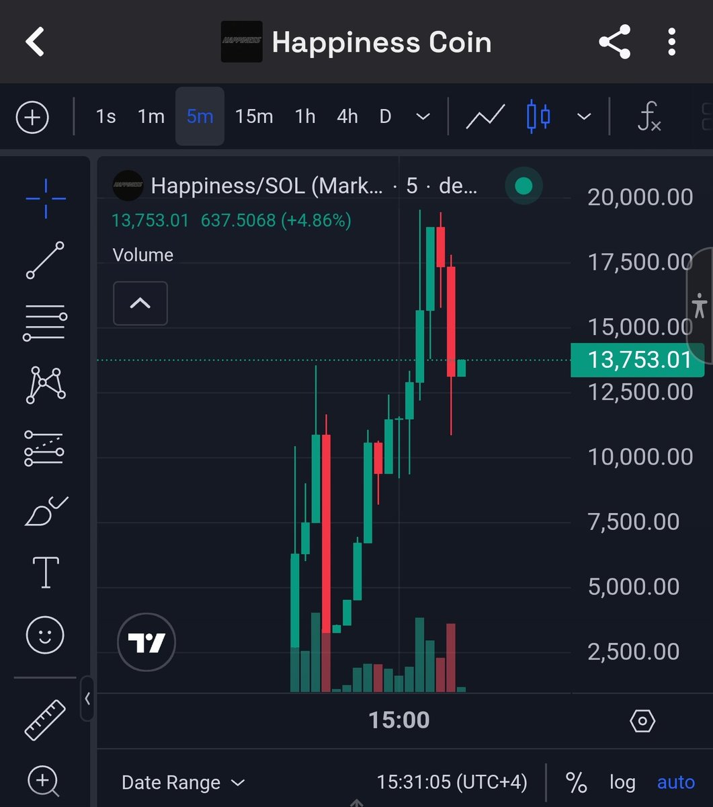Select the 1h timeframe

(x=305, y=116)
